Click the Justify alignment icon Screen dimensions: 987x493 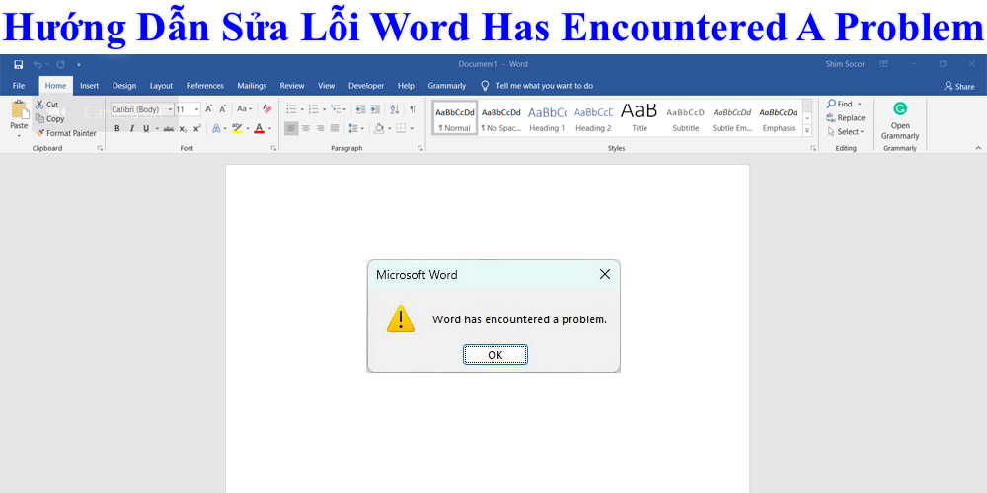[335, 128]
